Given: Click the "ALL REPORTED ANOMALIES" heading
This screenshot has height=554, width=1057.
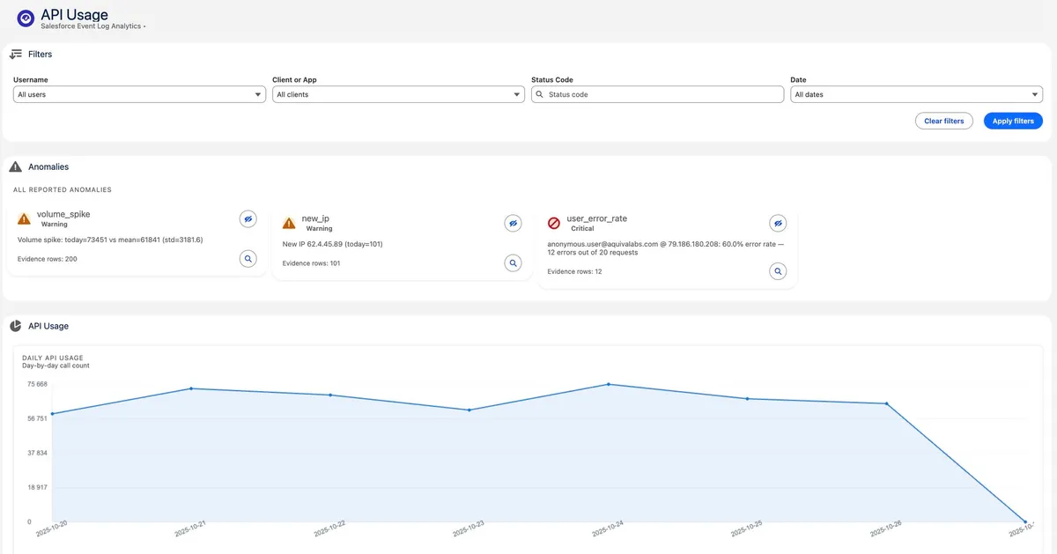Looking at the screenshot, I should (x=63, y=190).
